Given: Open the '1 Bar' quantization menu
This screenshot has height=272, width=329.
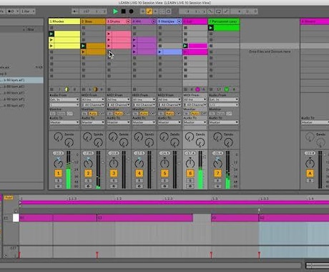Looking at the screenshot, I should click(28, 11).
